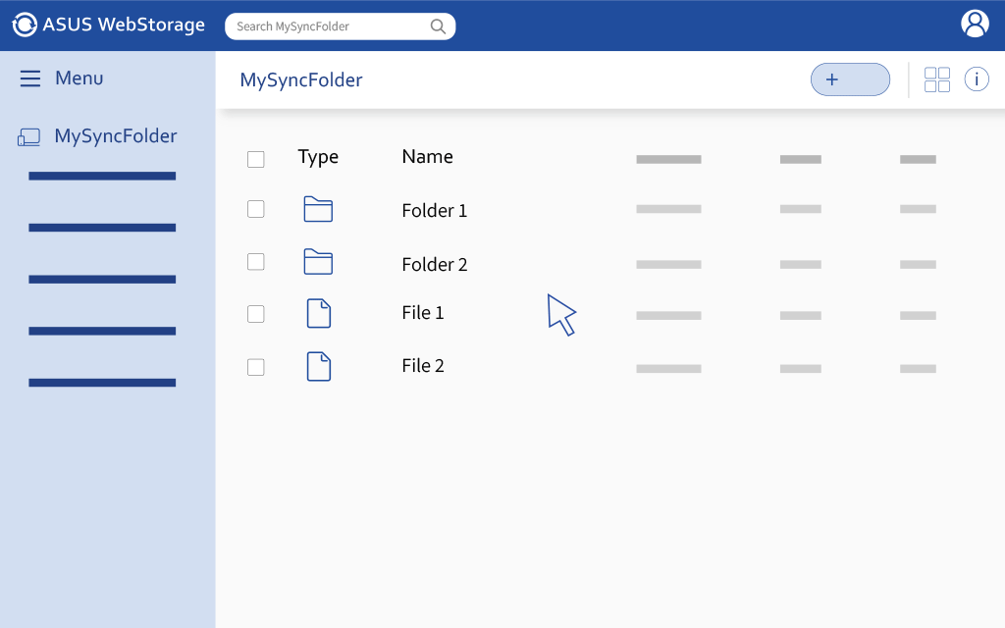This screenshot has height=628, width=1005.
Task: Click the Menu label in sidebar
Action: (x=79, y=78)
